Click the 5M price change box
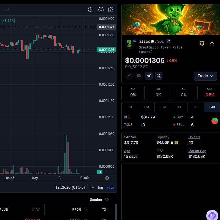 pos(133,93)
